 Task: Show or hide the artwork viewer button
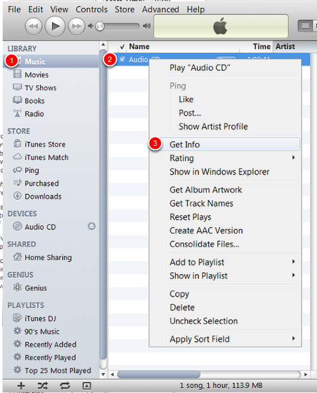click(x=86, y=386)
